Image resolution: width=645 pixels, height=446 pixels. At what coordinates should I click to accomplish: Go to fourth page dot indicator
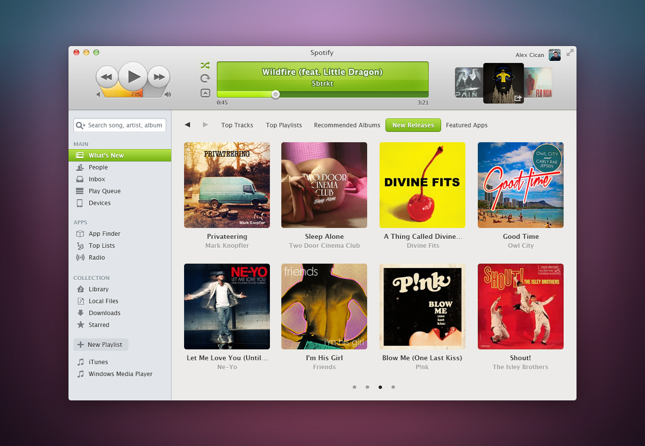[x=393, y=388]
